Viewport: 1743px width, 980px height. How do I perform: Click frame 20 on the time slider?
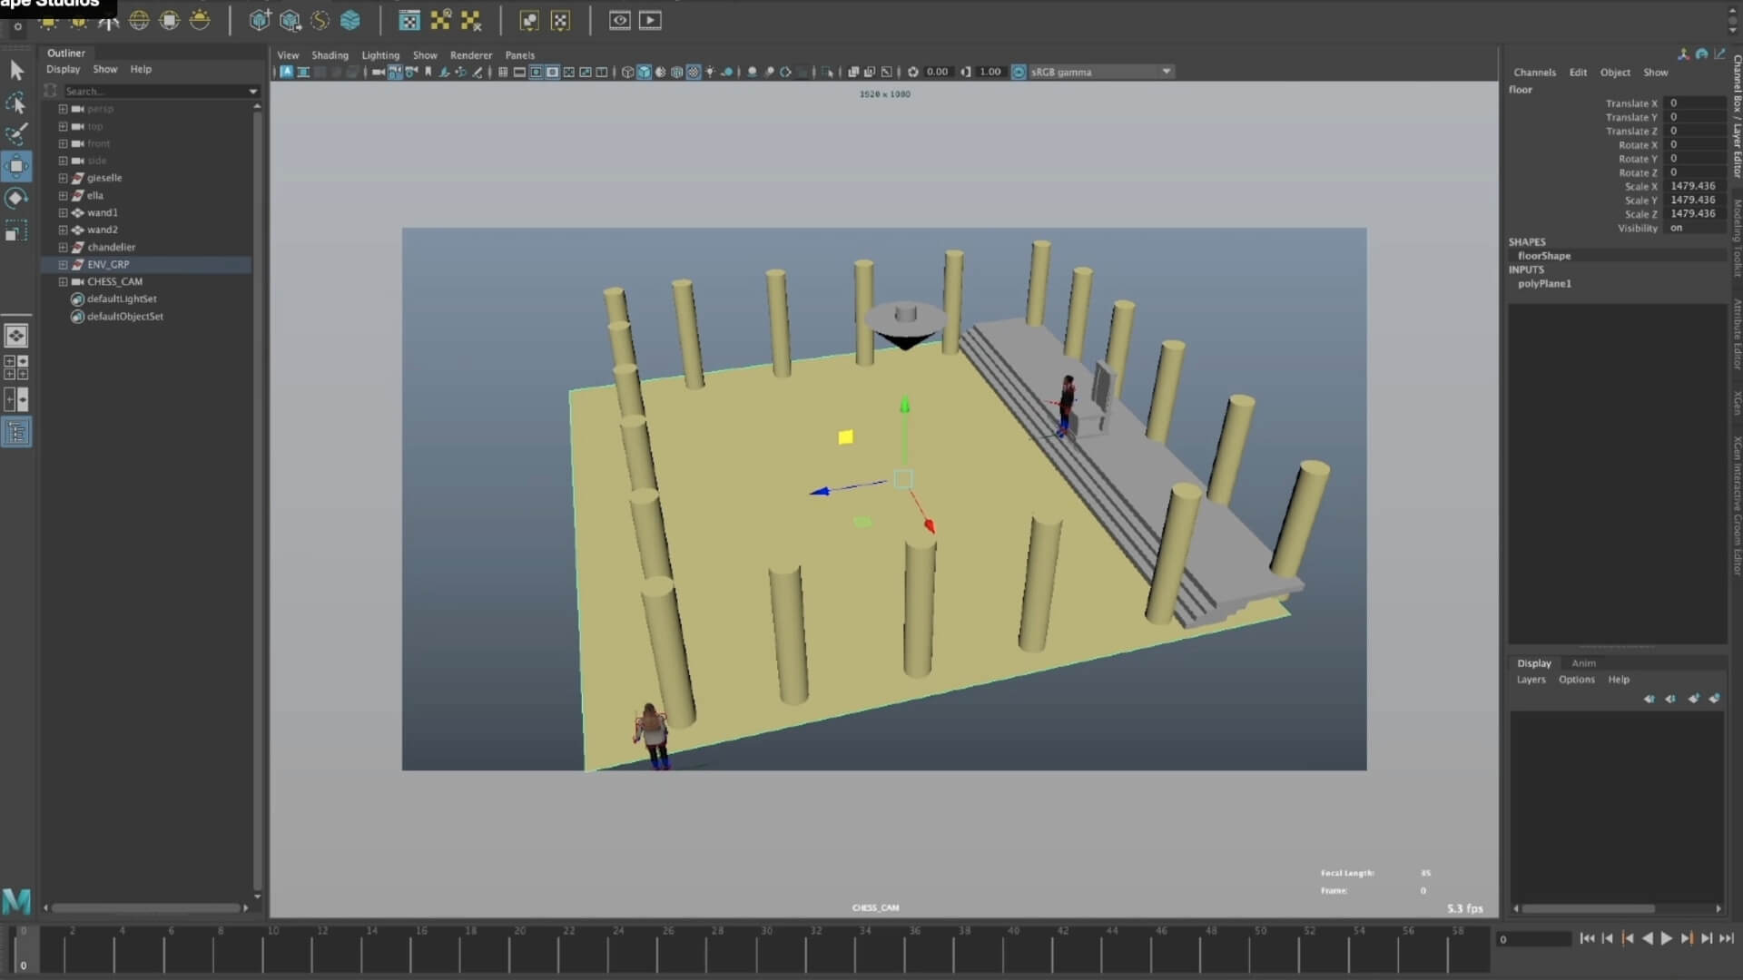pyautogui.click(x=519, y=948)
